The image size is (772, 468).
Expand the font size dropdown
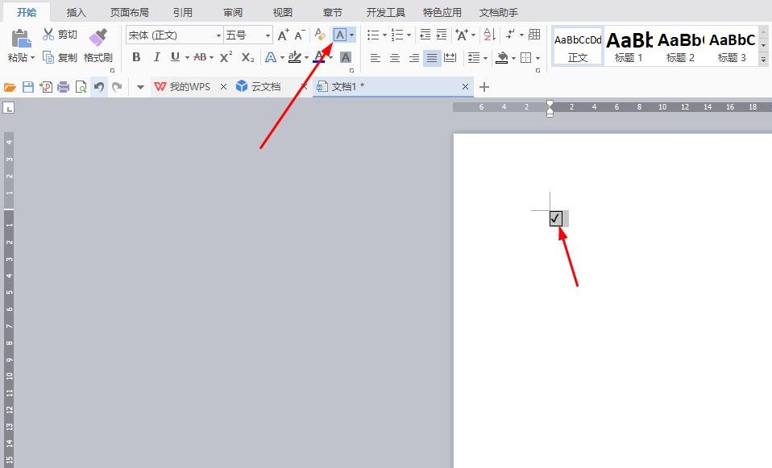(268, 35)
